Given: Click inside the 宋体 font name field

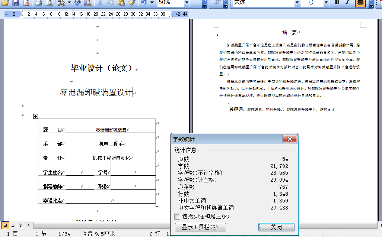Looking at the screenshot, I should [x=264, y=3].
